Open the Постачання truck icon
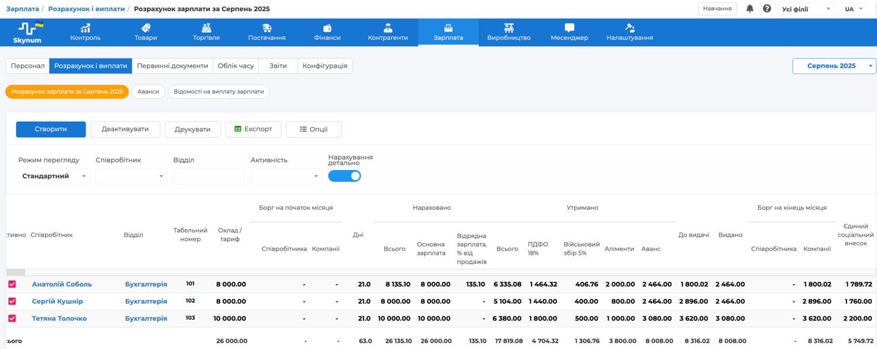877x349 pixels. (x=267, y=27)
